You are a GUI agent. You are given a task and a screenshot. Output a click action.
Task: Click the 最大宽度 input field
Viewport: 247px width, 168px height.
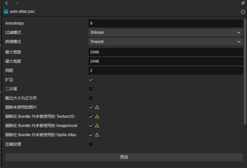click(x=165, y=52)
